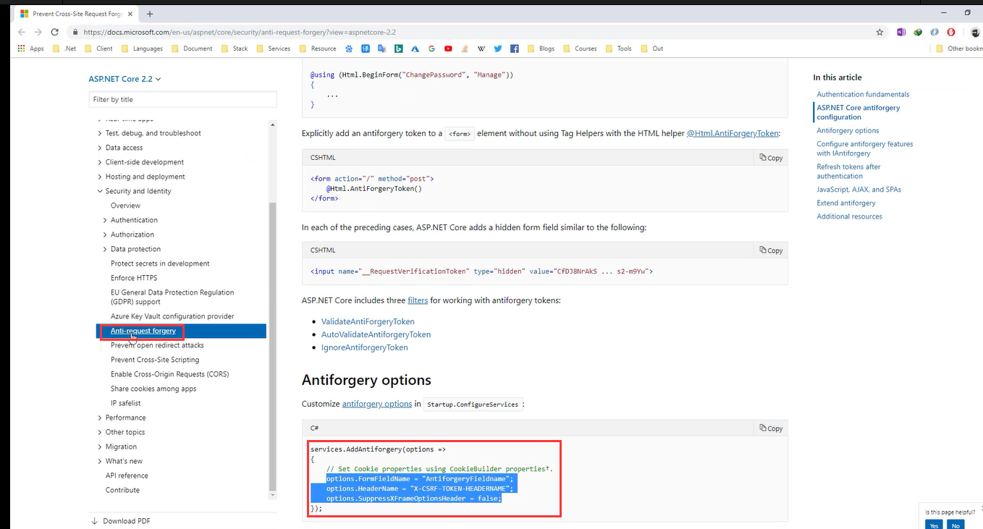
Task: Open the ValidateAntiForgeryToken link
Action: pos(368,321)
